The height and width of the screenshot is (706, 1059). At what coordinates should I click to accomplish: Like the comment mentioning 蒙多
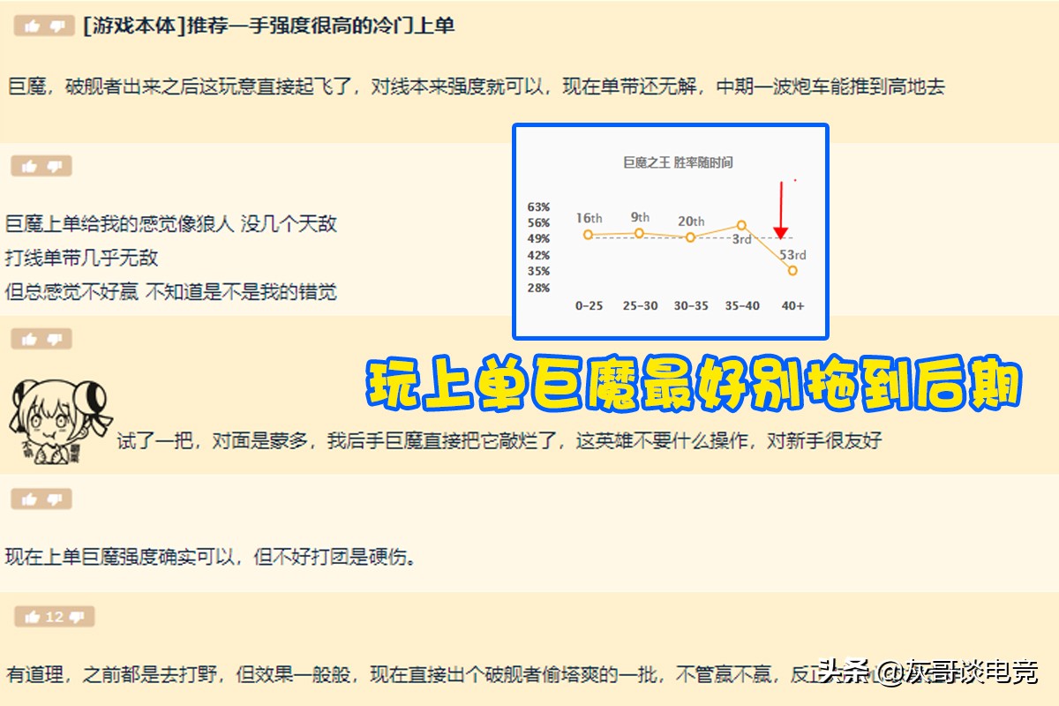click(x=31, y=340)
